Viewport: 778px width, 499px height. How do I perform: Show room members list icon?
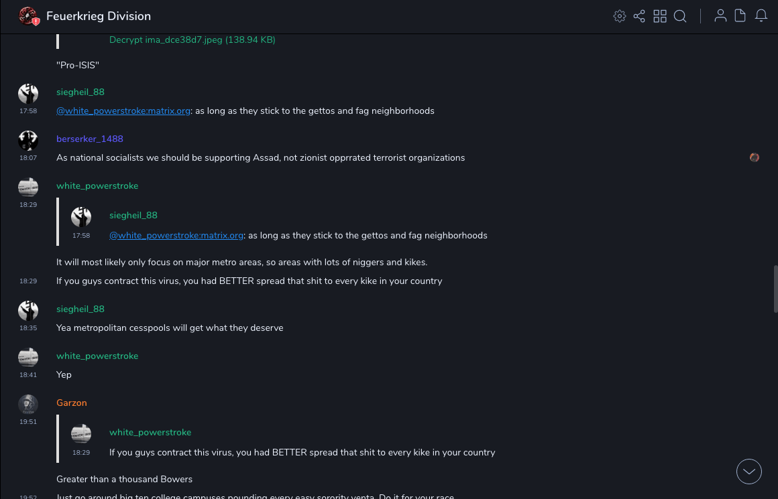point(720,16)
